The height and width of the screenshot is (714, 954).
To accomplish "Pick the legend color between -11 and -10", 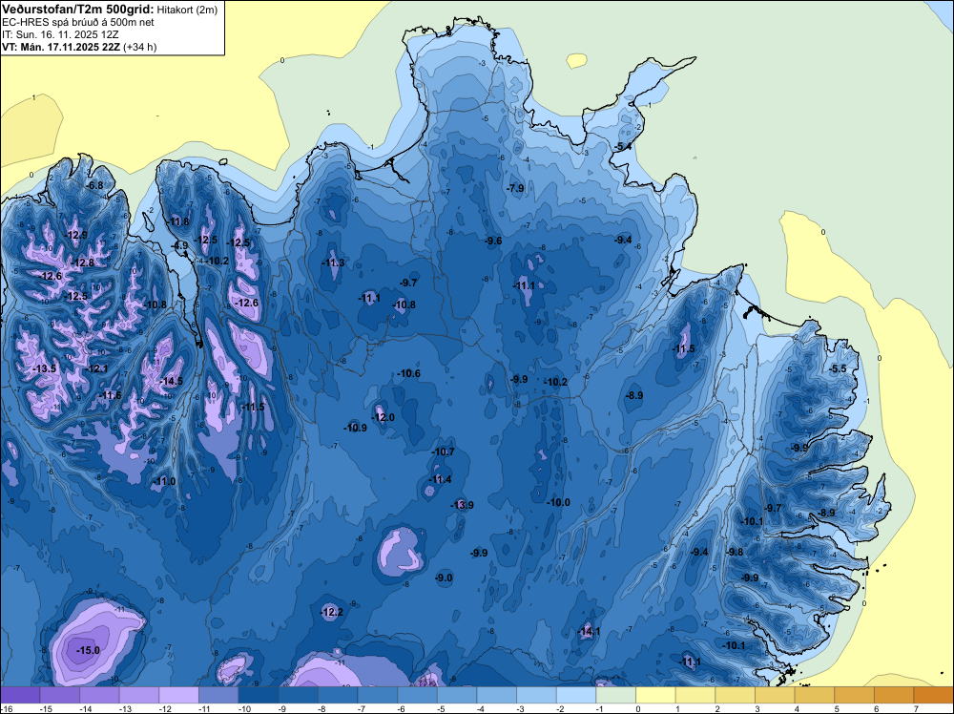I will coord(218,695).
